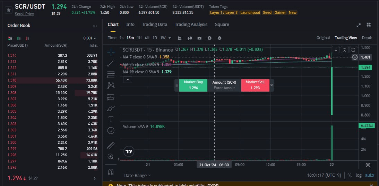Select the Time chart interval
Screen dimensions: 379x186
pyautogui.click(x=112, y=38)
